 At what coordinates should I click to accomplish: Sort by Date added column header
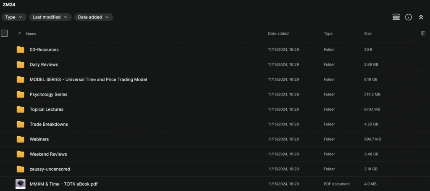click(x=278, y=34)
